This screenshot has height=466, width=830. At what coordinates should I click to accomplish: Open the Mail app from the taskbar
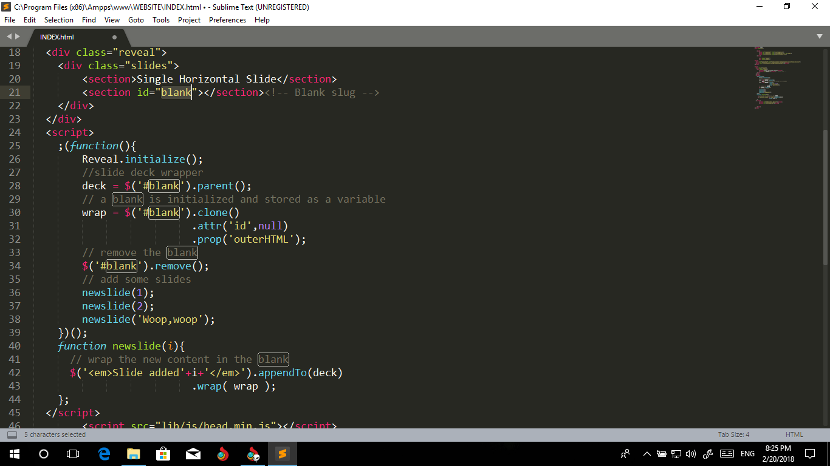pos(193,453)
